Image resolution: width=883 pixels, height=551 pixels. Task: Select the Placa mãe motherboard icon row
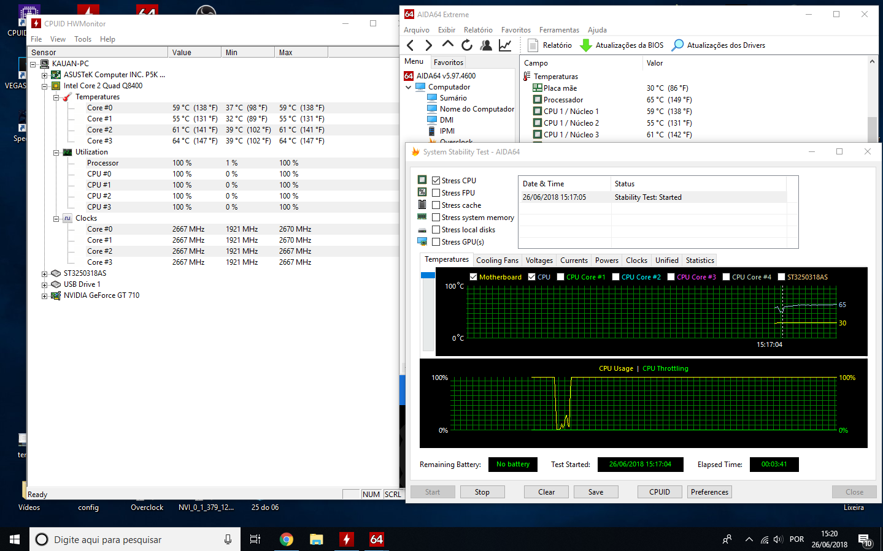coord(537,88)
